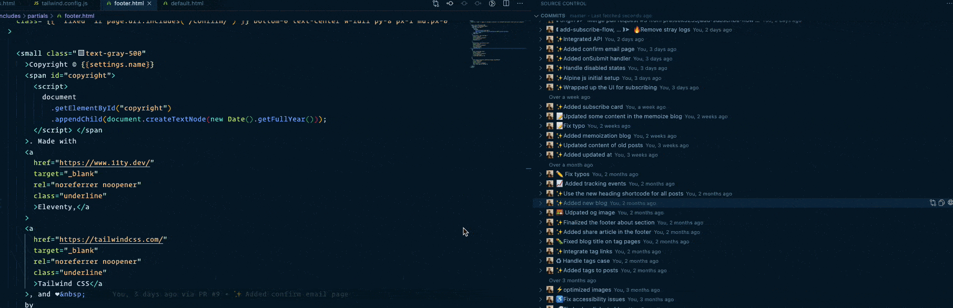This screenshot has width=953, height=308.
Task: Click avatar of optimized images commit
Action: pyautogui.click(x=550, y=290)
